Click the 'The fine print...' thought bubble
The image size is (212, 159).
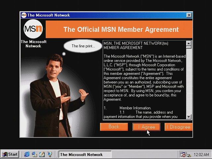point(83,46)
